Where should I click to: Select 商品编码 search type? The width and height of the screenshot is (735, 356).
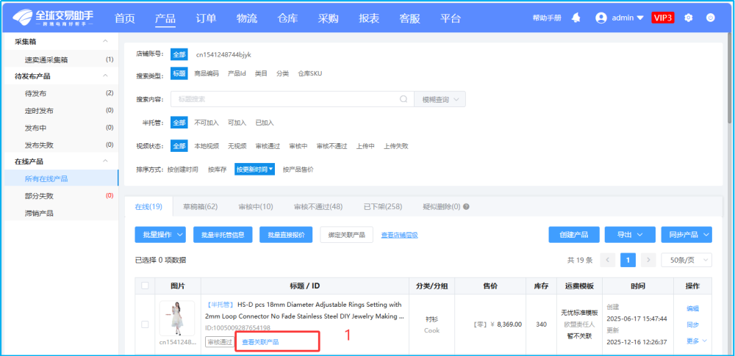pos(207,73)
